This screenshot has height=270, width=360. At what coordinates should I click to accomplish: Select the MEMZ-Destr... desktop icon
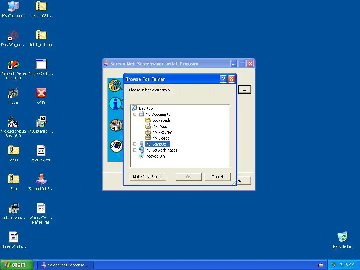[41, 67]
